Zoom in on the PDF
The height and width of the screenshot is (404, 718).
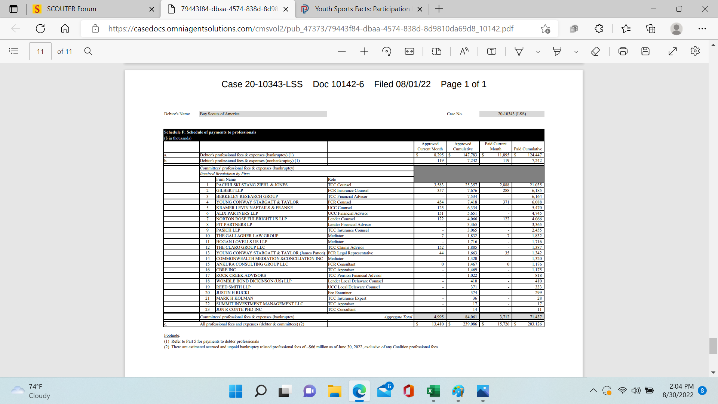point(364,51)
